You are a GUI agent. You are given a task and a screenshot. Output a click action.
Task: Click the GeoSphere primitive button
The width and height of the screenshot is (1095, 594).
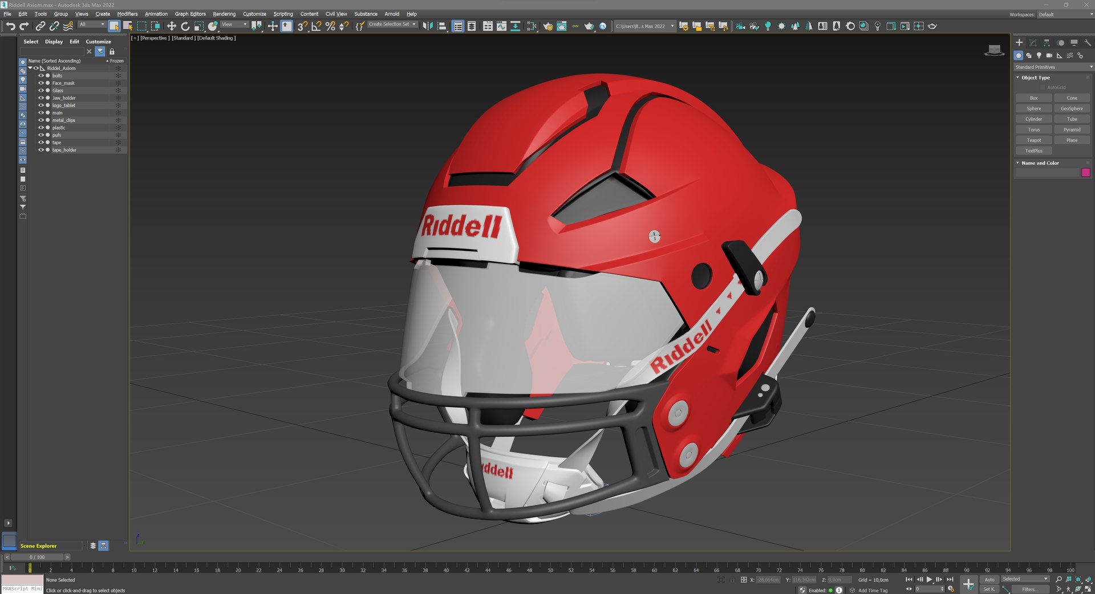click(1072, 108)
